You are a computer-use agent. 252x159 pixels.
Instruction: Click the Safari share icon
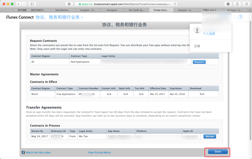[237, 4]
